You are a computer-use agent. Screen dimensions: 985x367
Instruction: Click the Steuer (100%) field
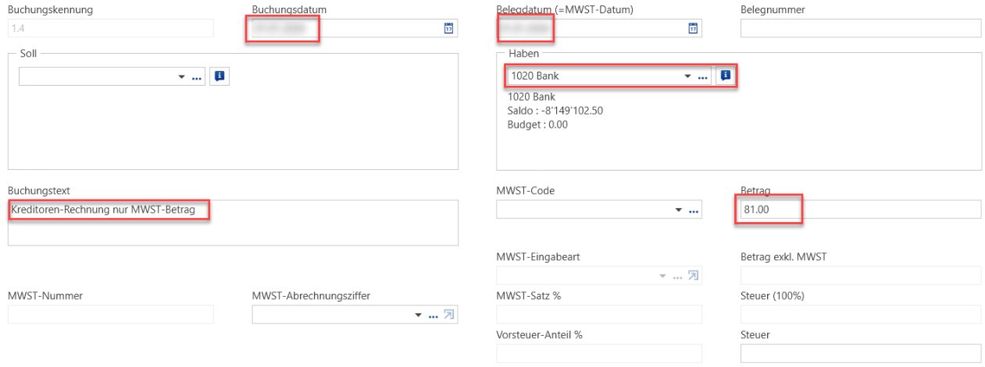click(860, 314)
